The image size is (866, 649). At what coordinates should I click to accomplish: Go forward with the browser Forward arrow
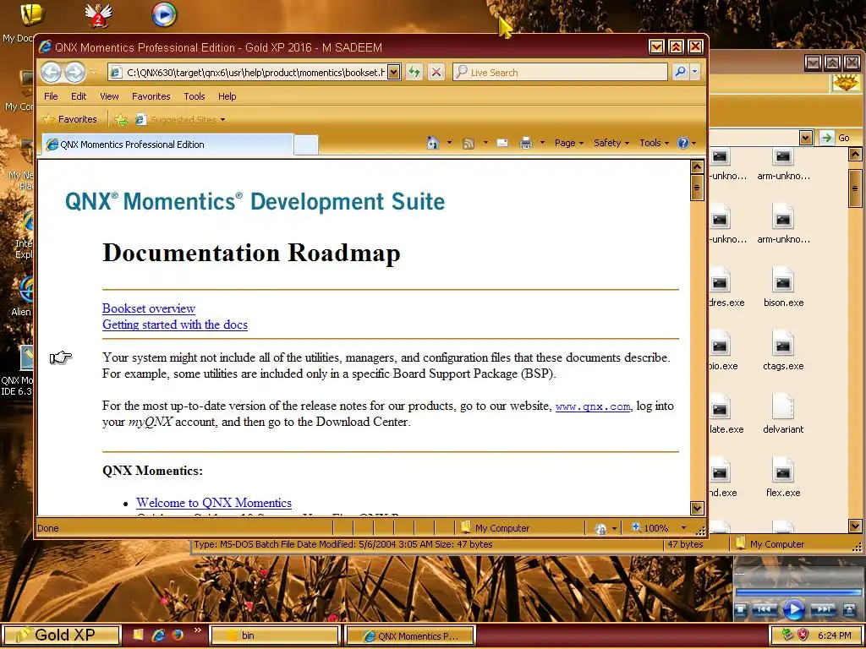[74, 73]
